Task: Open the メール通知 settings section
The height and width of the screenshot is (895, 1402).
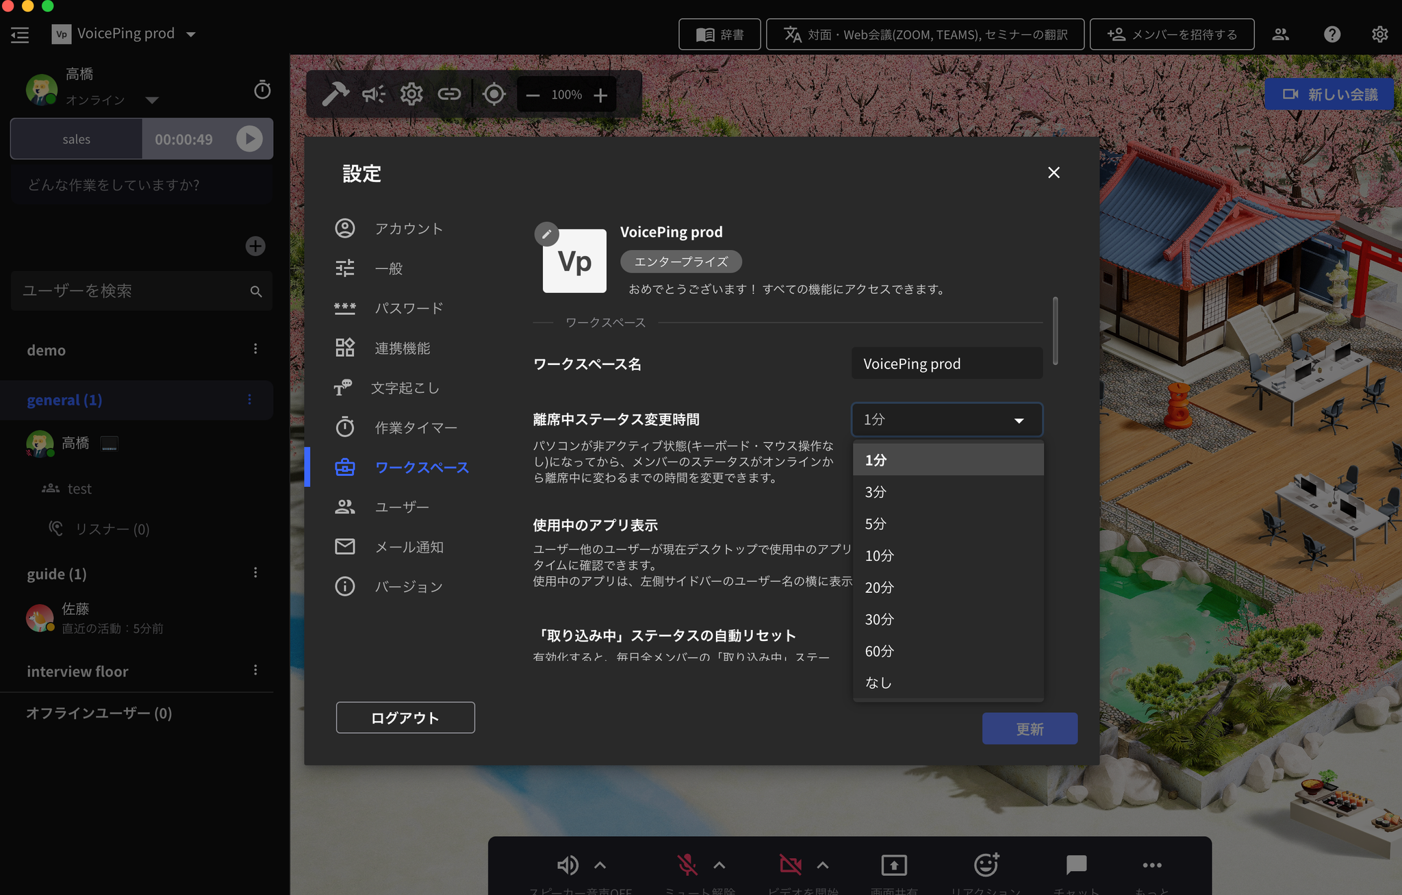Action: (x=409, y=546)
